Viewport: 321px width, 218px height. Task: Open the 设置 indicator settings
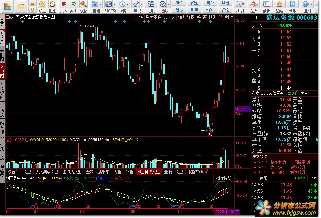click(x=11, y=172)
